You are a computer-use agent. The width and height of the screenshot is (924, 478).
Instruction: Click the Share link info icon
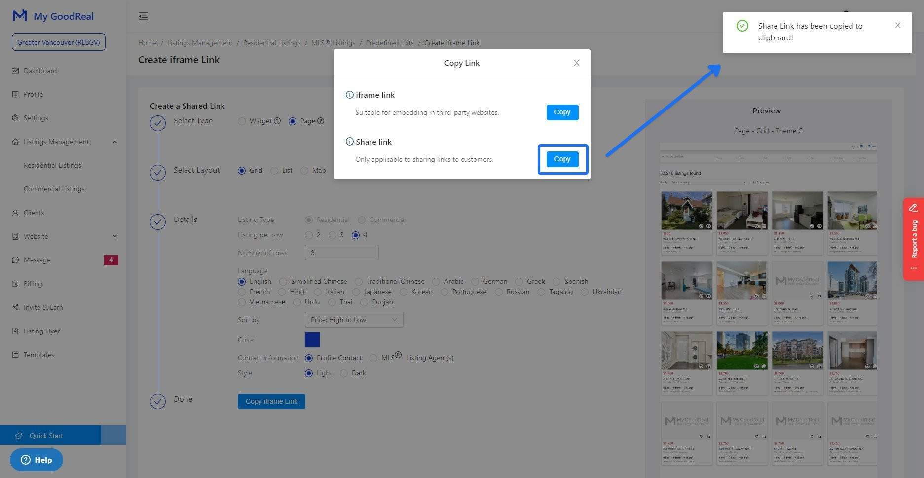[349, 142]
